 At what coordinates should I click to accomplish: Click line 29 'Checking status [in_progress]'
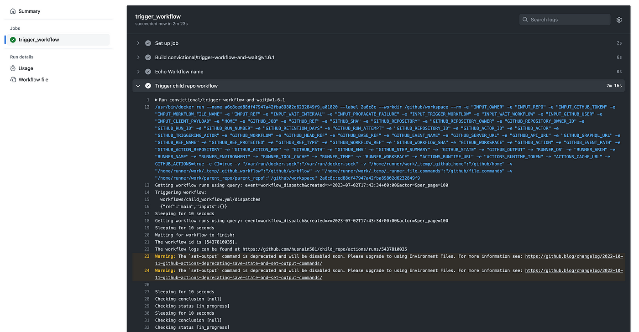tap(192, 306)
